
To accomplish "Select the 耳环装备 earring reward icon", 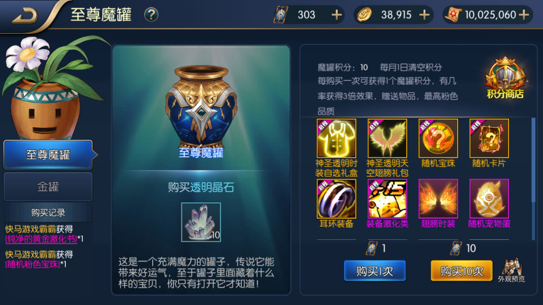I will (x=336, y=199).
